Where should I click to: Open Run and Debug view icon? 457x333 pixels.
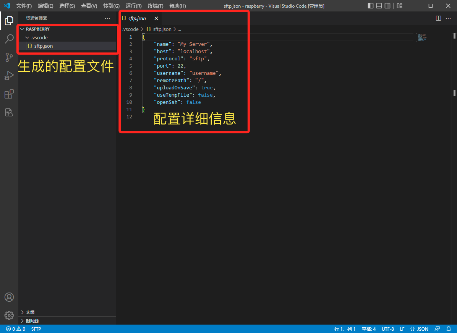(9, 76)
